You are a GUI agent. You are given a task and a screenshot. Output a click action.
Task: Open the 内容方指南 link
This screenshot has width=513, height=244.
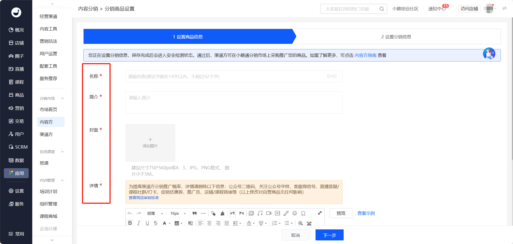[x=365, y=55]
